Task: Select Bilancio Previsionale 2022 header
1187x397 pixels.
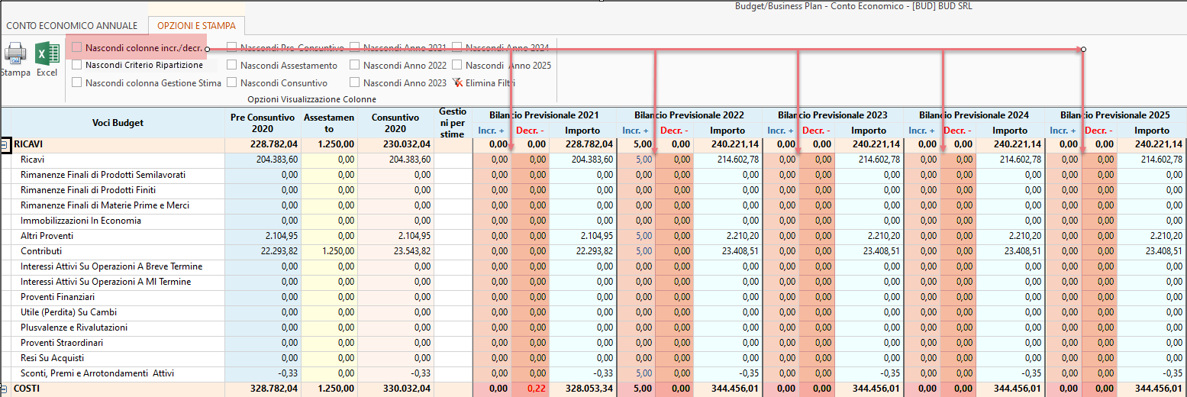Action: pyautogui.click(x=689, y=115)
